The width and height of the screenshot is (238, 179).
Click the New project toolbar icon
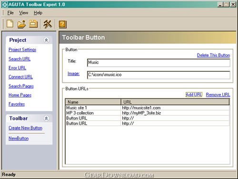pyautogui.click(x=10, y=24)
